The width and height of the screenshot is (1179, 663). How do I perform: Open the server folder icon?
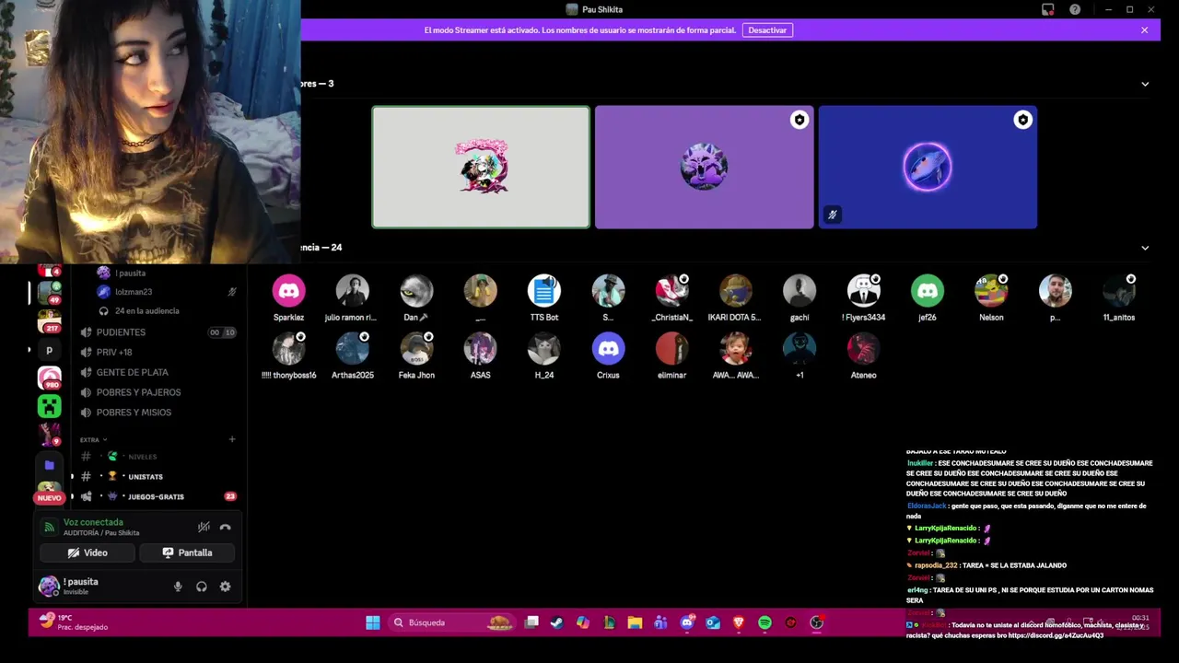49,466
